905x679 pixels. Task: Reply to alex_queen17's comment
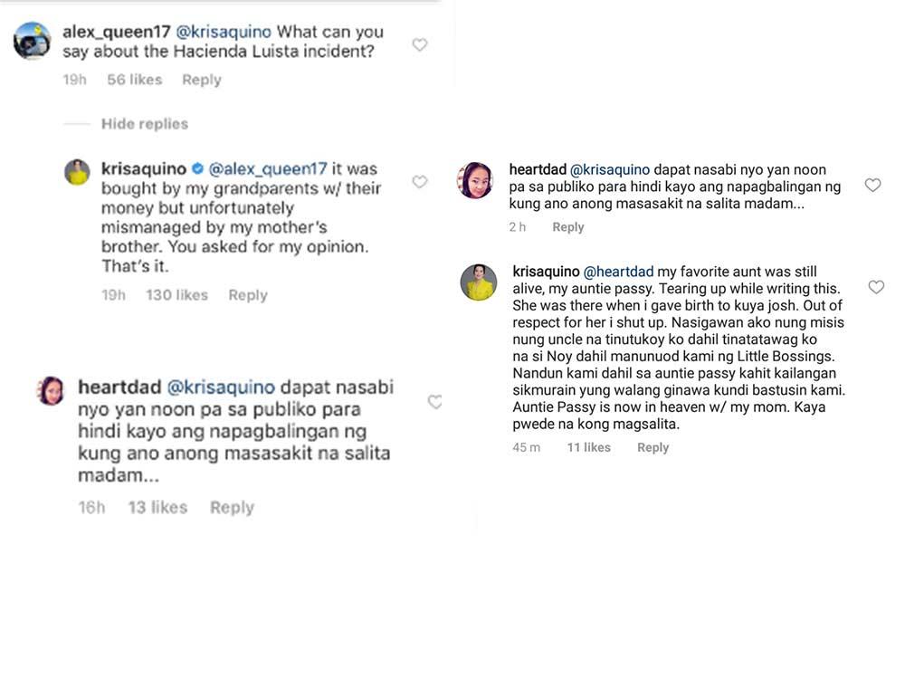coord(201,80)
